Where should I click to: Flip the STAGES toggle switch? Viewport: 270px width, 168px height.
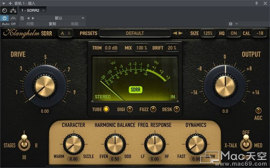pos(24,143)
